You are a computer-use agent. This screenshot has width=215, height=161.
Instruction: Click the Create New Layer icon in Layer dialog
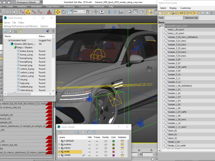[60, 132]
